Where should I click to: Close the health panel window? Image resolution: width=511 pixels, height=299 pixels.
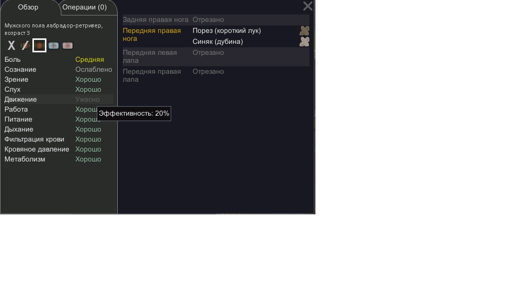click(x=307, y=6)
